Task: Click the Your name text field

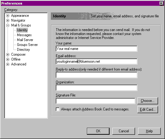Action: click(97, 49)
